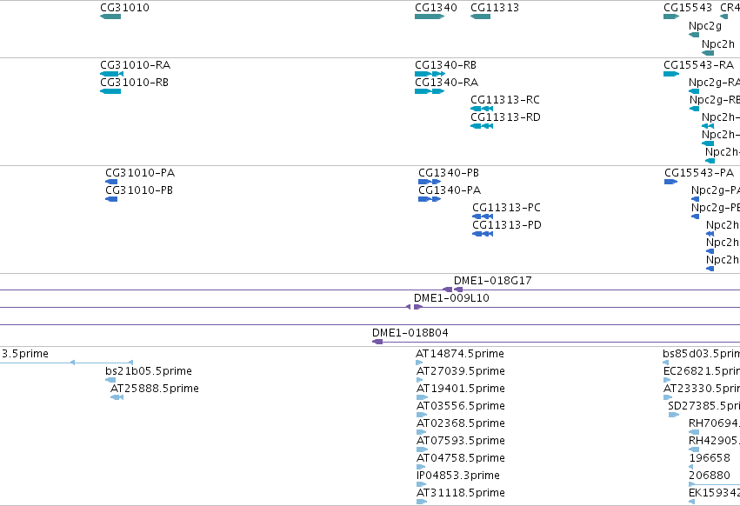Select the CG1340 gene label
Image resolution: width=740 pixels, height=506 pixels.
tap(436, 8)
